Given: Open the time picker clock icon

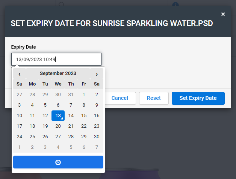Looking at the screenshot, I should (58, 162).
